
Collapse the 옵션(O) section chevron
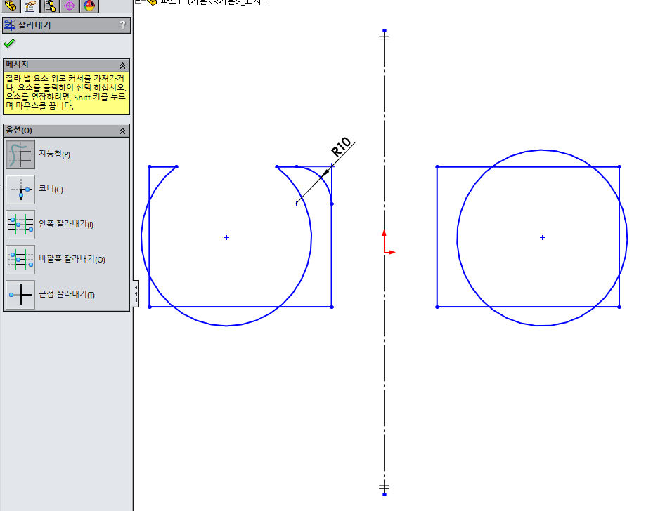coord(124,130)
